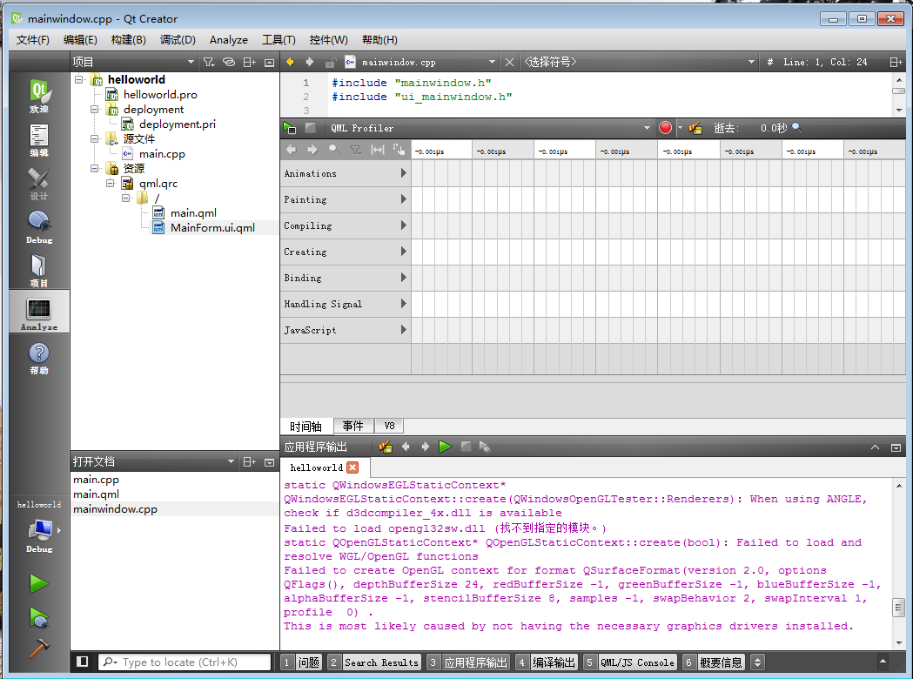Expand the Animations category in QML Profiler
The height and width of the screenshot is (679, 913).
[403, 172]
